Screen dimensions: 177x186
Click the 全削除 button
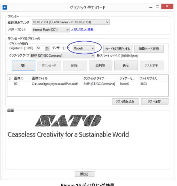click(x=100, y=66)
